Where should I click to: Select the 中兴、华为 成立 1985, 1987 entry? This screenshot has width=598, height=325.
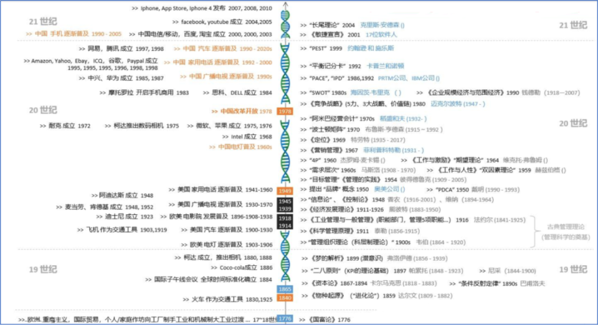click(x=121, y=78)
